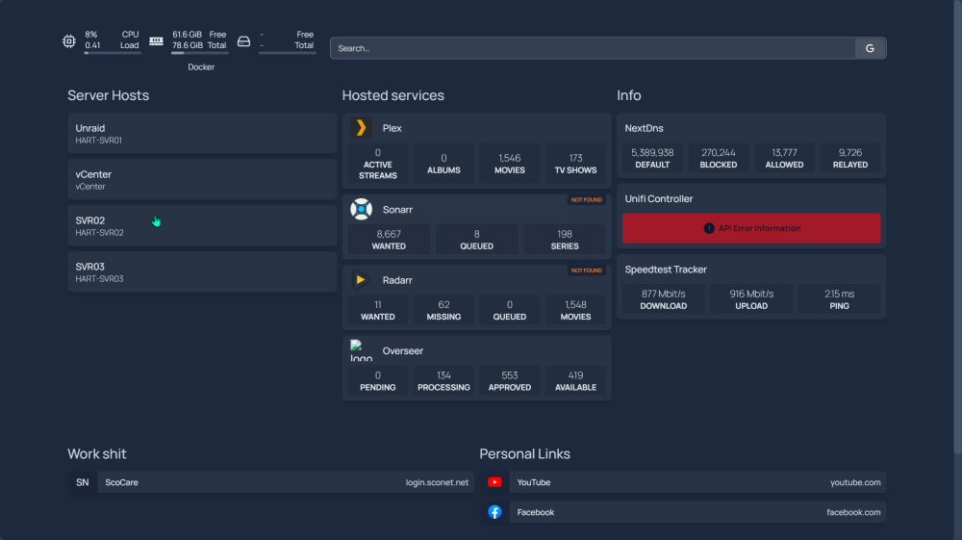Open the vCenter host card

[202, 179]
